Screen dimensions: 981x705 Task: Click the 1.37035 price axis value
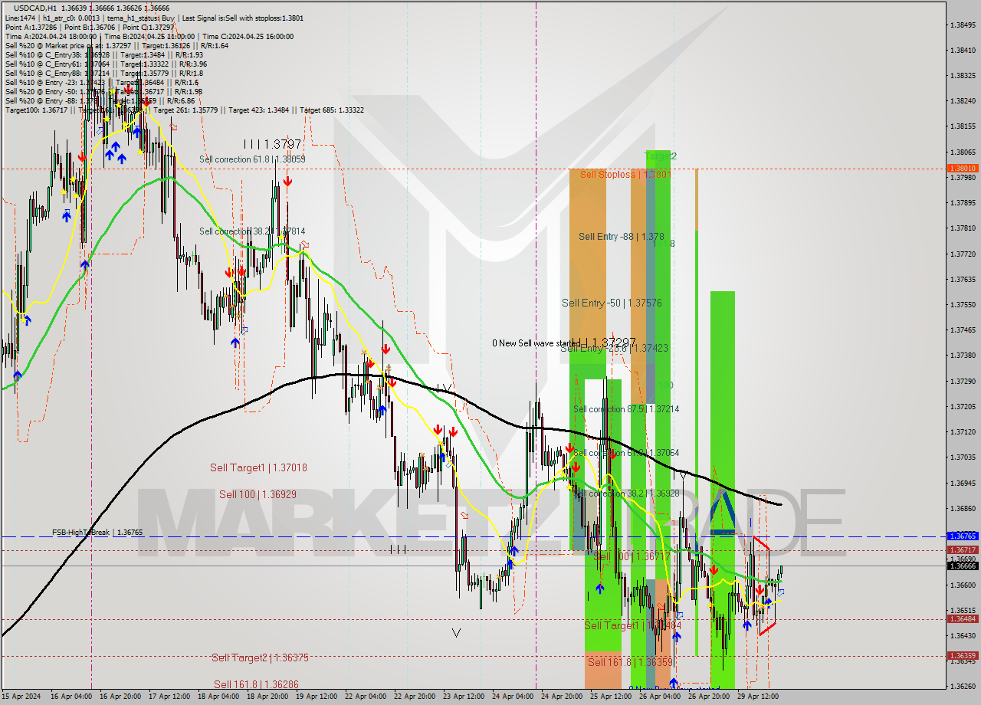(963, 457)
